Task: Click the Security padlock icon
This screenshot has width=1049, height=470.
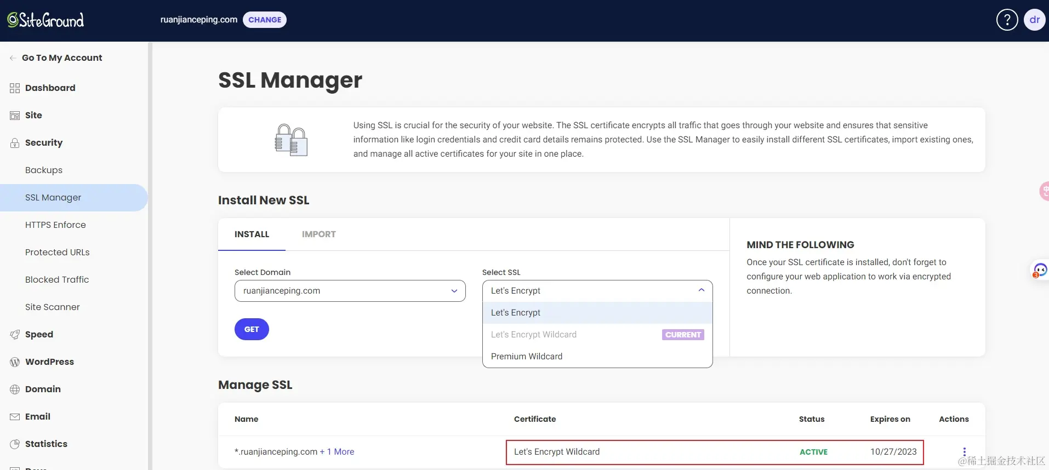Action: [x=15, y=143]
